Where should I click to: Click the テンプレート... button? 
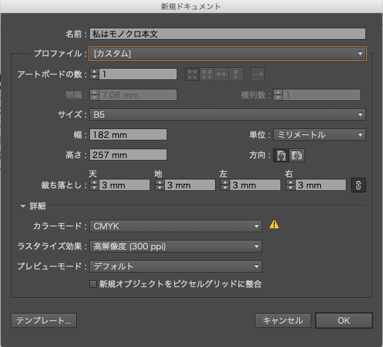[x=44, y=321]
